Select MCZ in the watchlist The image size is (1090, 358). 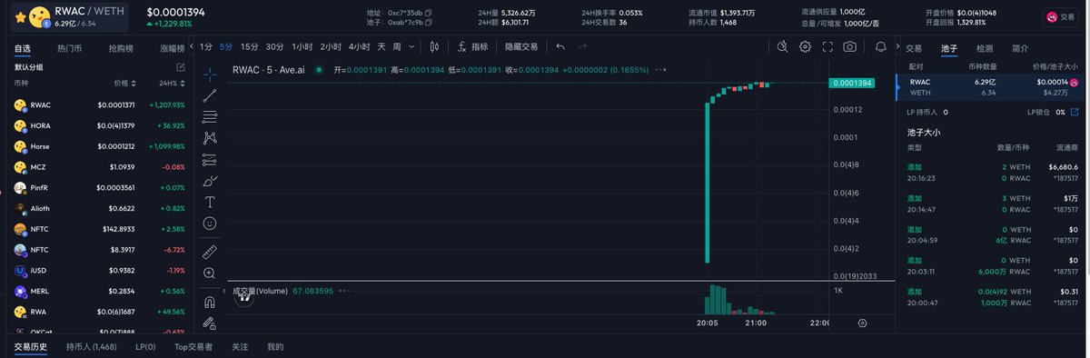click(x=100, y=167)
